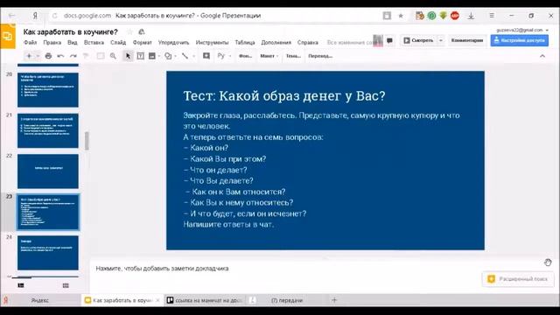The image size is (560, 315).
Task: Open the Дополнения menu
Action: click(276, 43)
